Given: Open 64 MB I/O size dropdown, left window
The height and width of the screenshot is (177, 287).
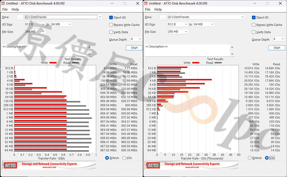Looking at the screenshot, I should click(61, 24).
